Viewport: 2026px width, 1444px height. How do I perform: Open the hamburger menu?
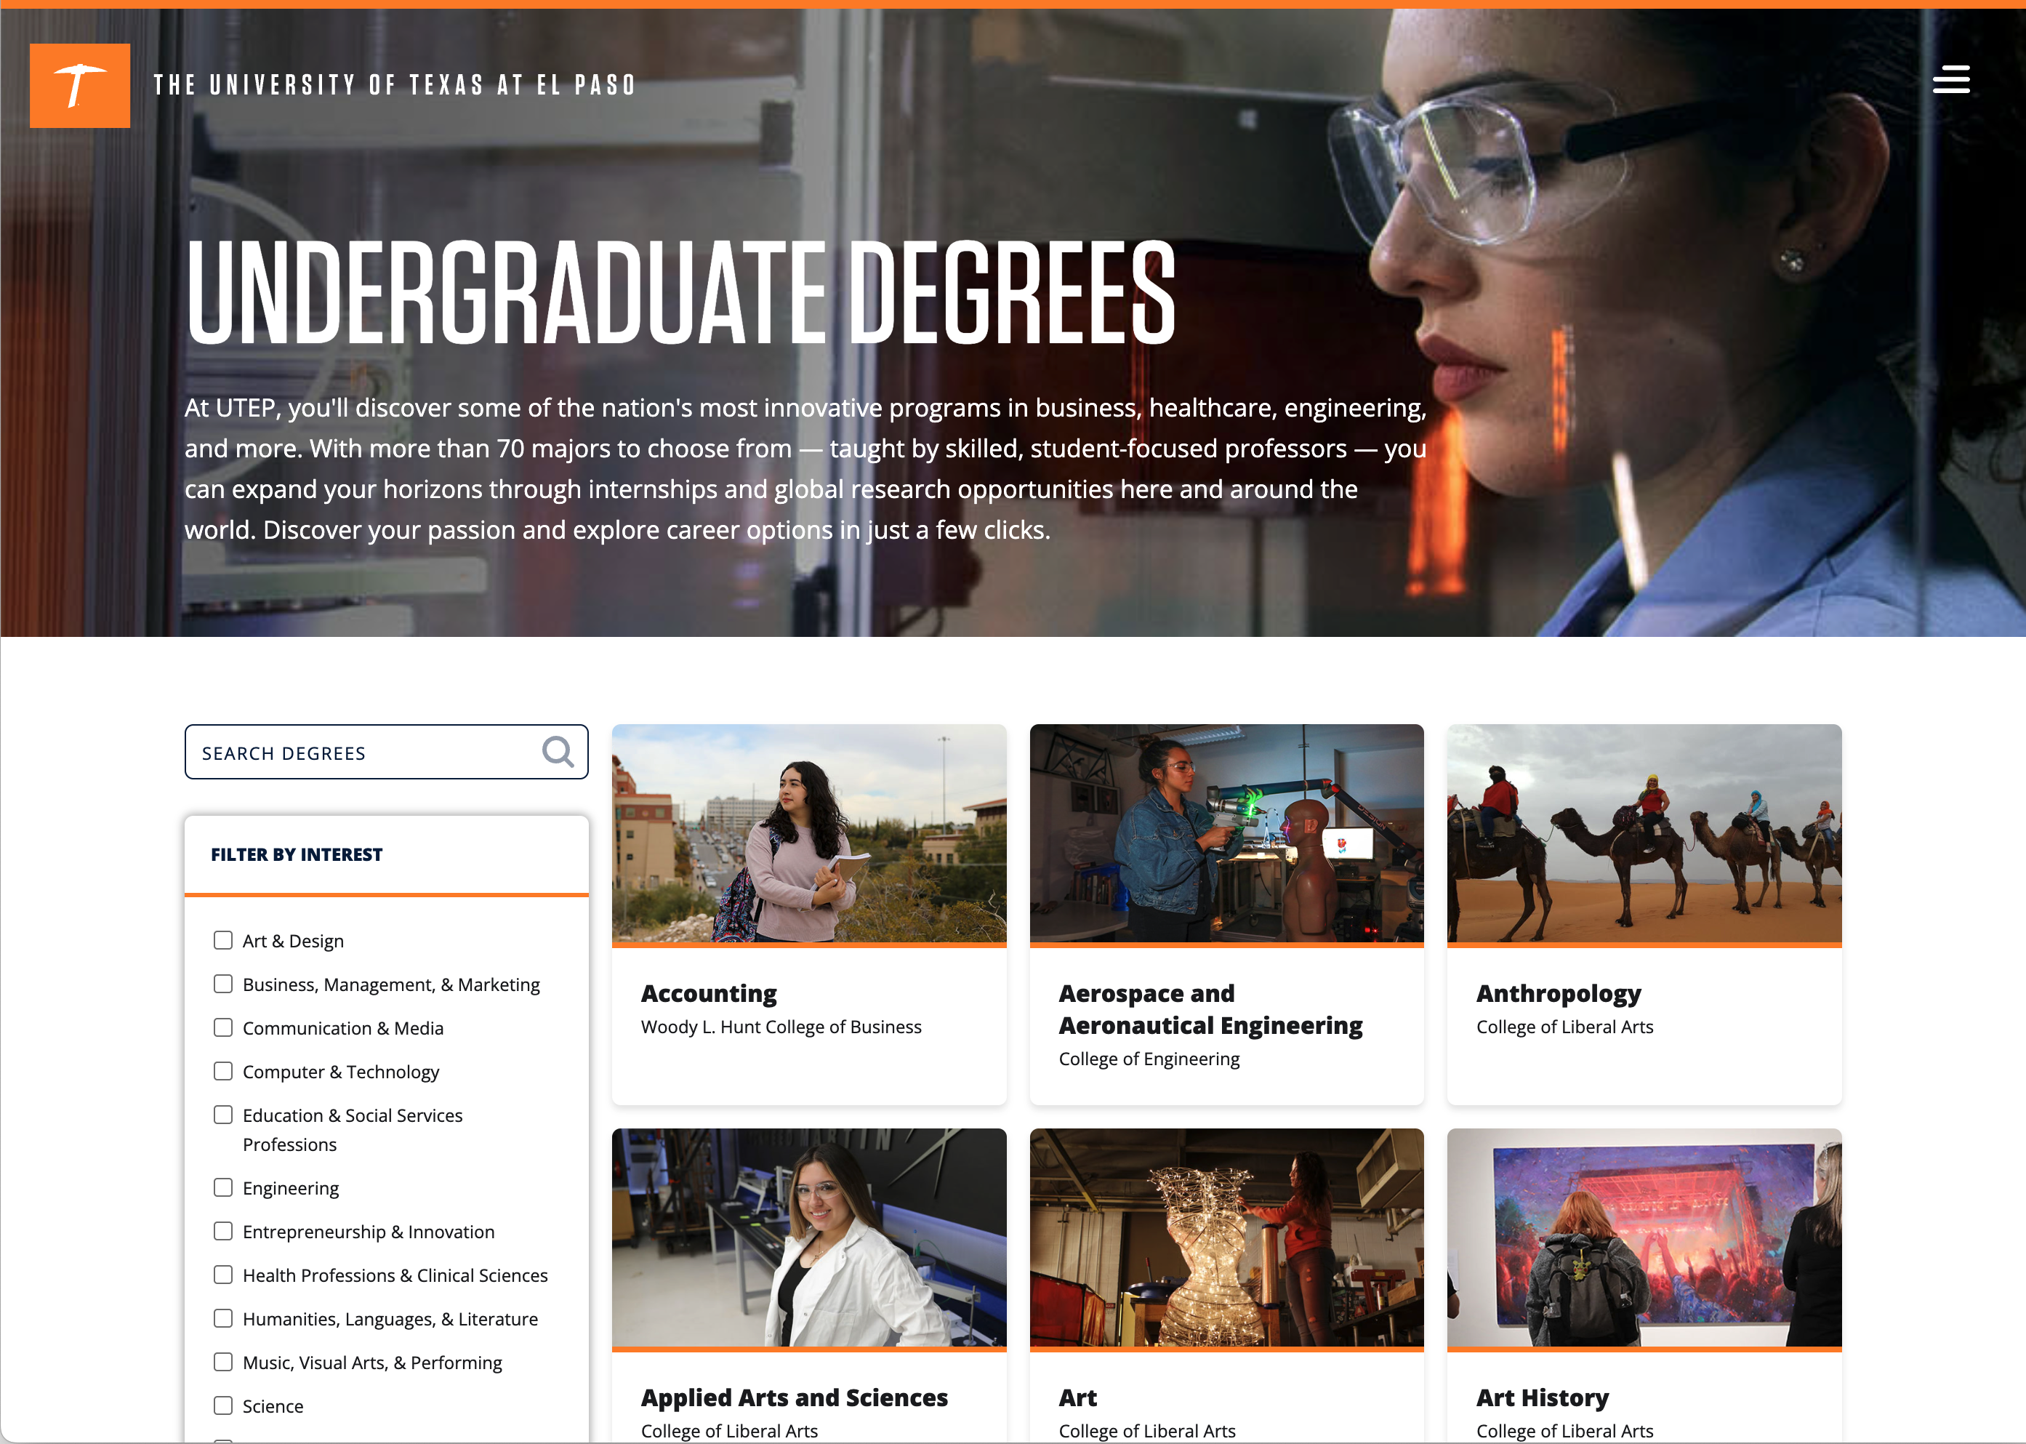coord(1950,79)
